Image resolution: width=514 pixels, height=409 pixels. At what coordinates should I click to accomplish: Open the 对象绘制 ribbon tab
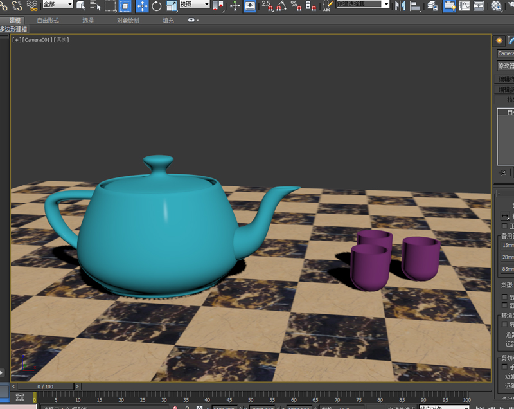(x=128, y=21)
